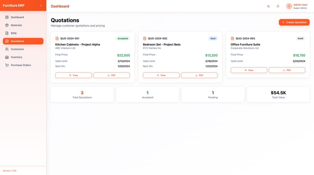Click the ABC Interiors Ltd customer name
The image size is (314, 175).
click(65, 48)
